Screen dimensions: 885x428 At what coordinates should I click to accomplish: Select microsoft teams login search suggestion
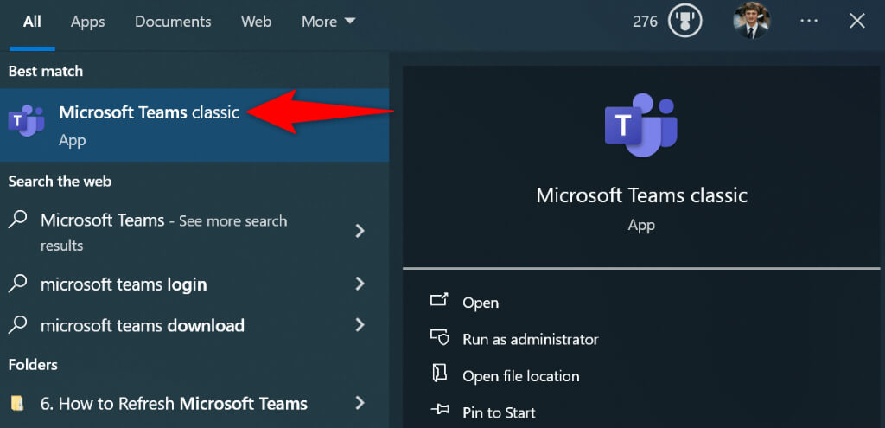click(x=124, y=284)
